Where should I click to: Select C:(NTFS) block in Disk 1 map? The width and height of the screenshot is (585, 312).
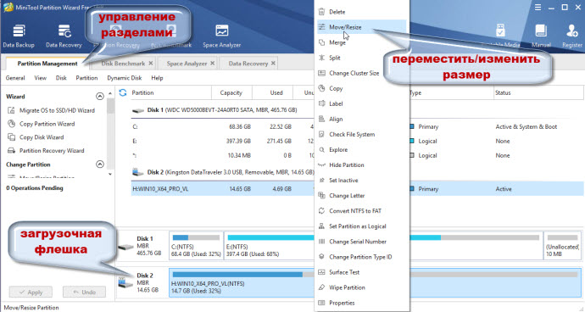pos(196,246)
